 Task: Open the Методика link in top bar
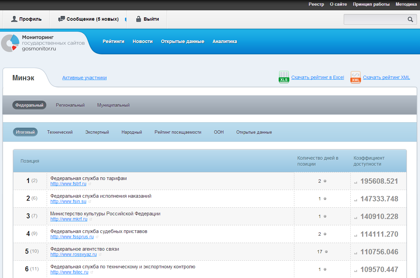(406, 4)
